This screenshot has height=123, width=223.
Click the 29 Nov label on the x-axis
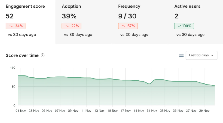pos(204,111)
